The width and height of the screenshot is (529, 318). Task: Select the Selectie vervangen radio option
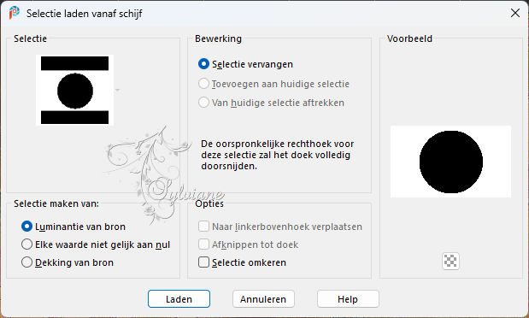[245, 64]
